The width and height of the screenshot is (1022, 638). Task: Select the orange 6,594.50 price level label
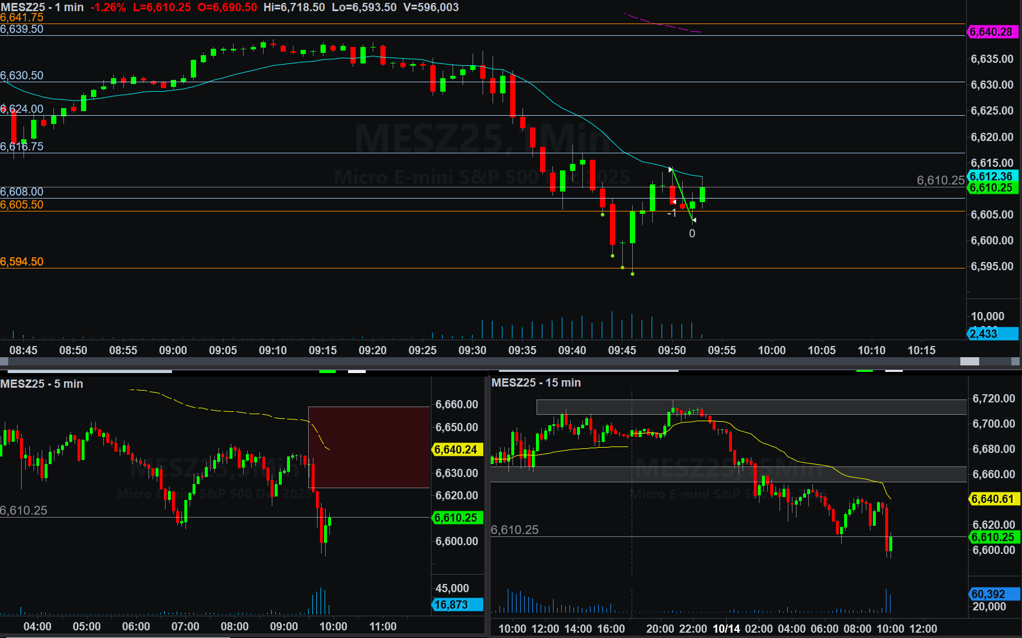click(x=22, y=261)
